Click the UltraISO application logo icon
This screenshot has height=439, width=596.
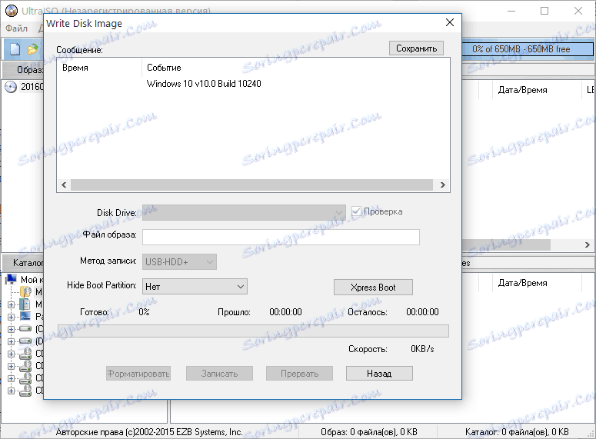coord(12,11)
